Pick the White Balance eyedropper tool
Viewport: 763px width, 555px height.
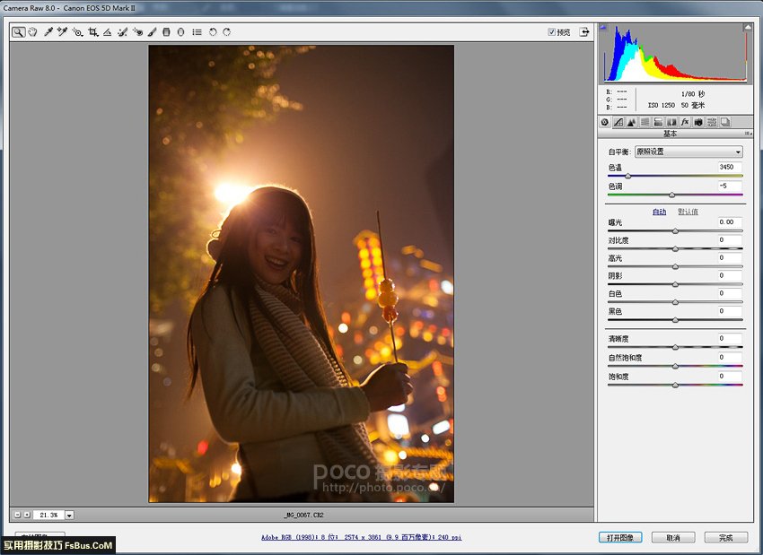[x=48, y=31]
